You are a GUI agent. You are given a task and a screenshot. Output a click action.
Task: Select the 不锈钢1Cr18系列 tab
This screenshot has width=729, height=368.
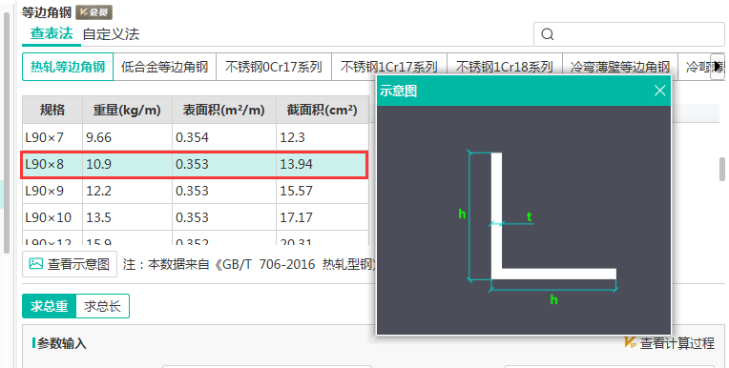click(x=505, y=67)
